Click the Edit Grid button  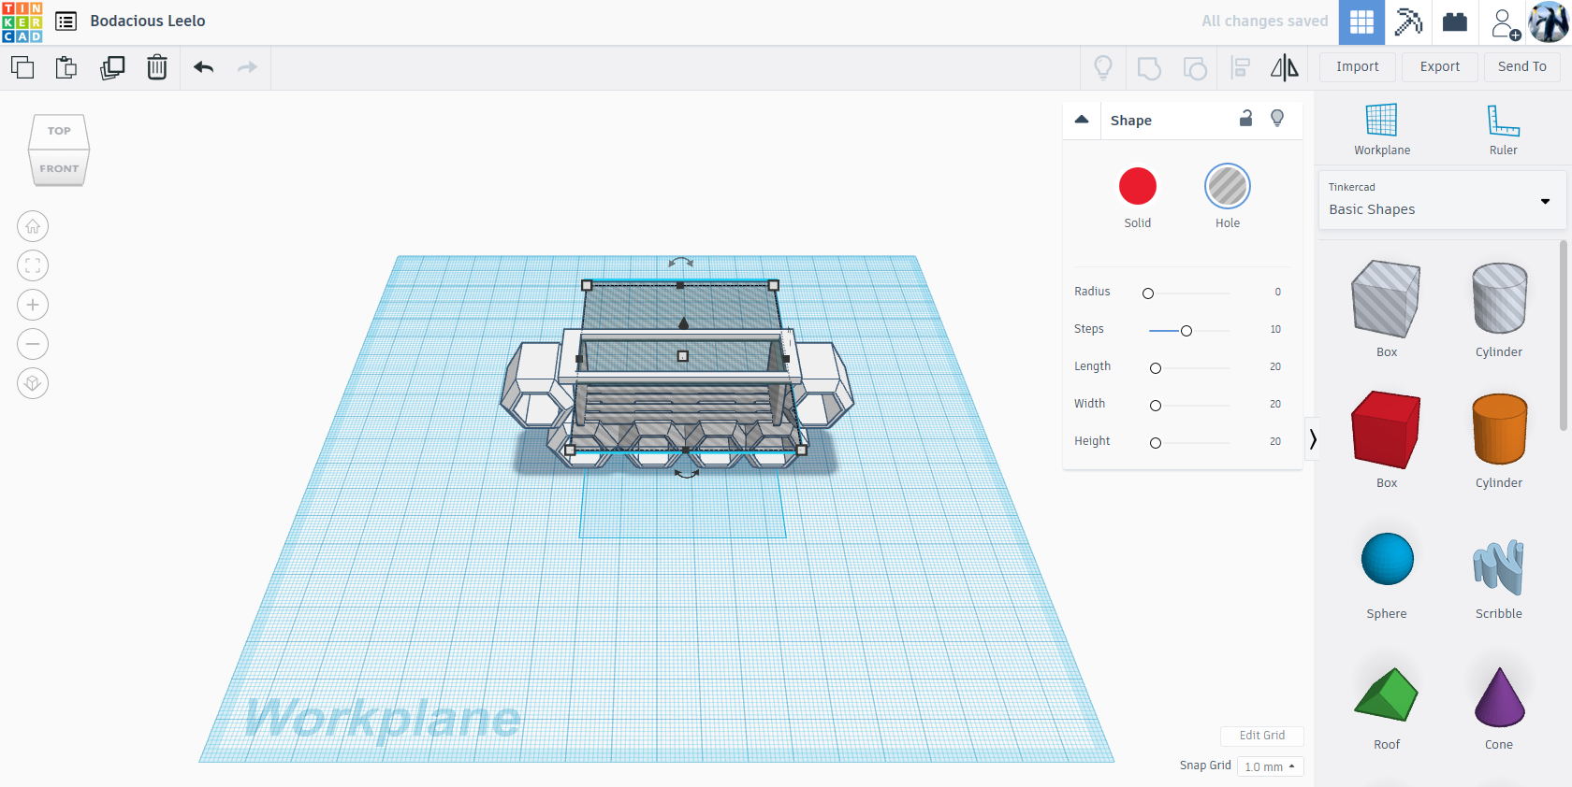tap(1262, 736)
